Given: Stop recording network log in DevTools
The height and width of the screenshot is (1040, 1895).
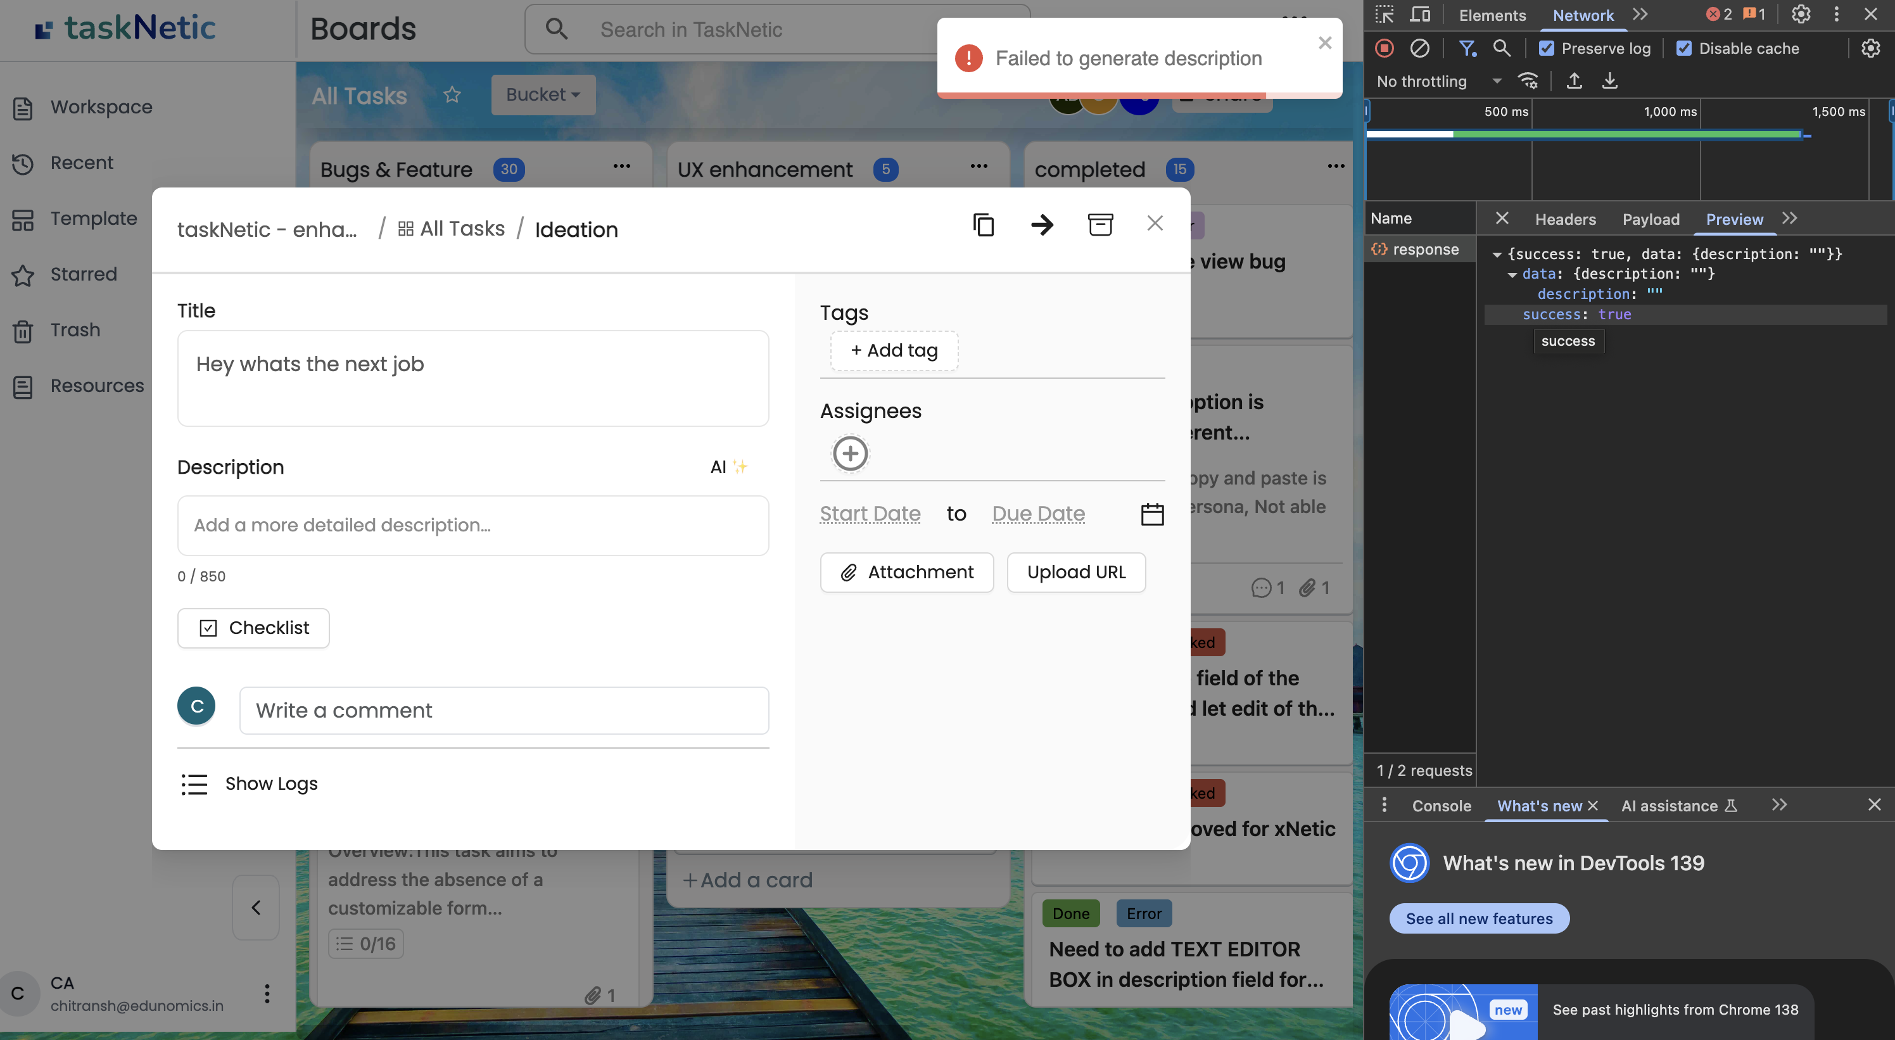Looking at the screenshot, I should pos(1384,49).
